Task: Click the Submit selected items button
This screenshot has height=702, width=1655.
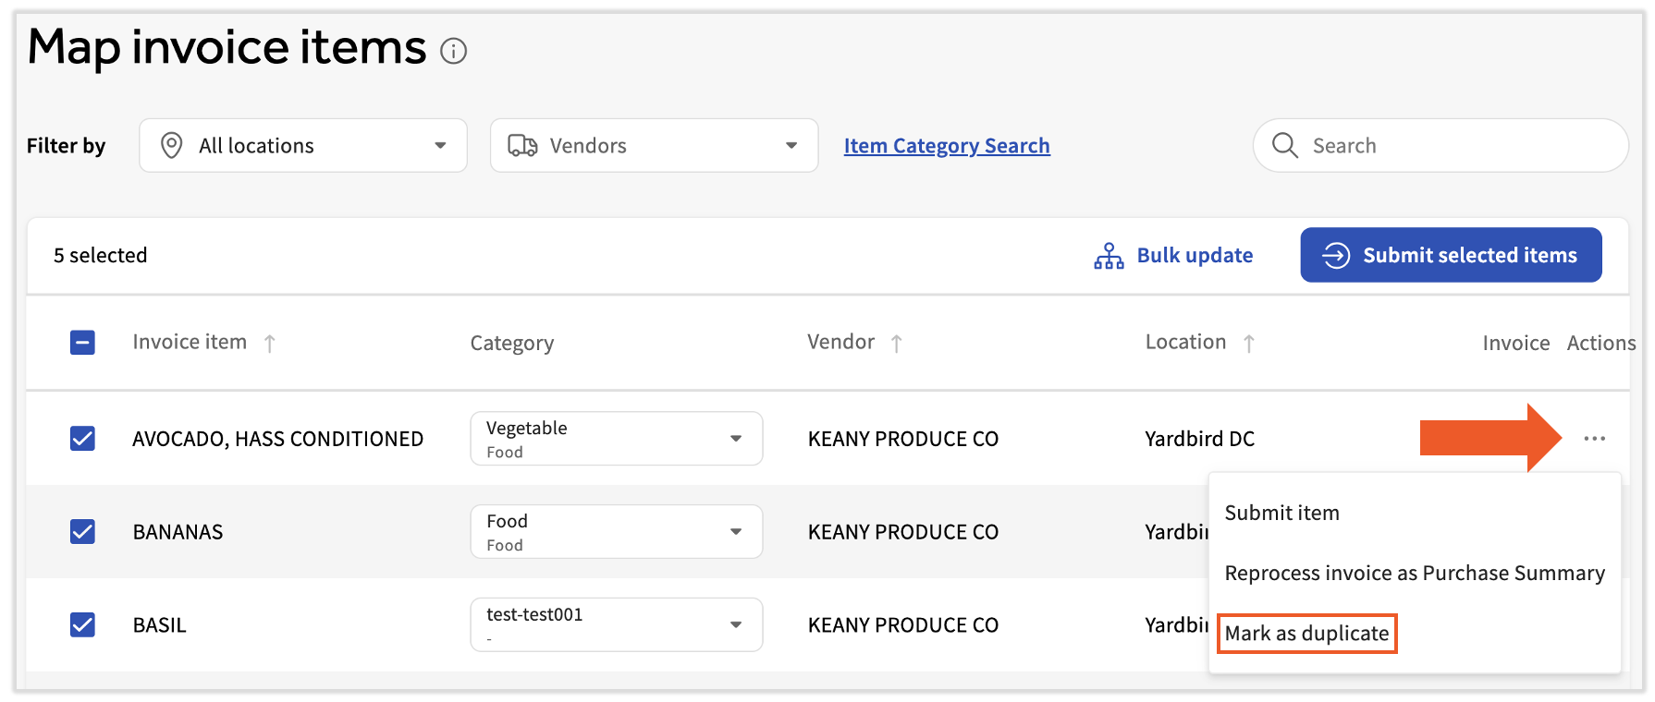Action: (x=1450, y=255)
